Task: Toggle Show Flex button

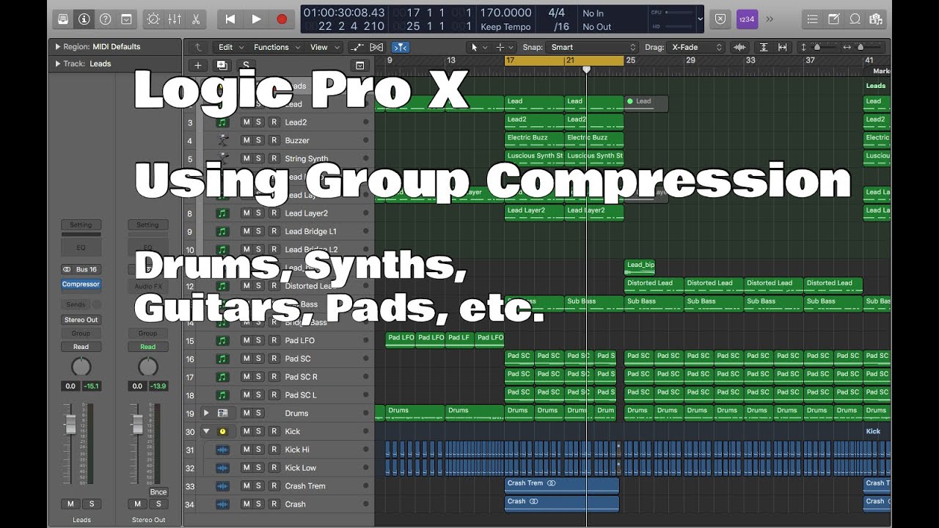Action: click(x=377, y=47)
